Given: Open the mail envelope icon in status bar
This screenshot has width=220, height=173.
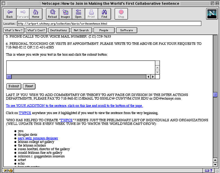Looking at the screenshot, I should tap(207, 171).
